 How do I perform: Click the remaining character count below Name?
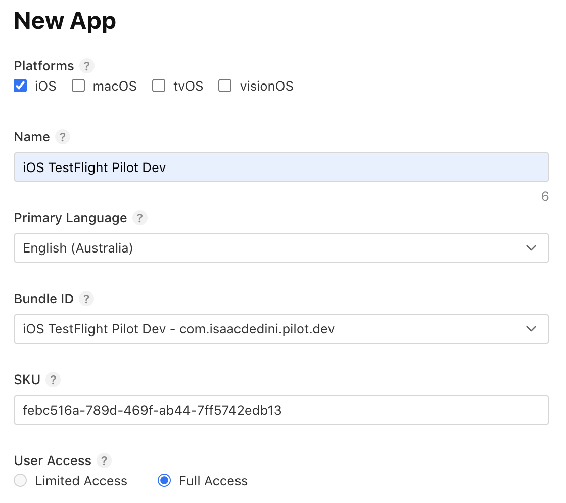pyautogui.click(x=544, y=197)
